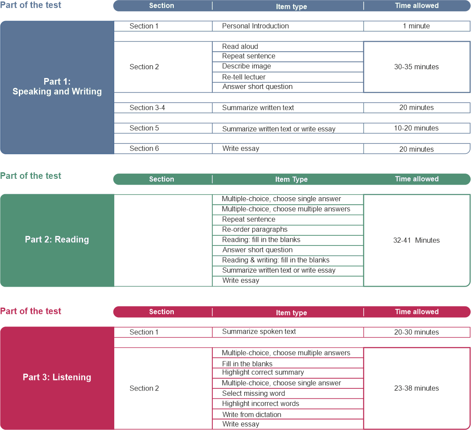Choose the Highlight incorrect words row
The image size is (471, 430).
[260, 404]
